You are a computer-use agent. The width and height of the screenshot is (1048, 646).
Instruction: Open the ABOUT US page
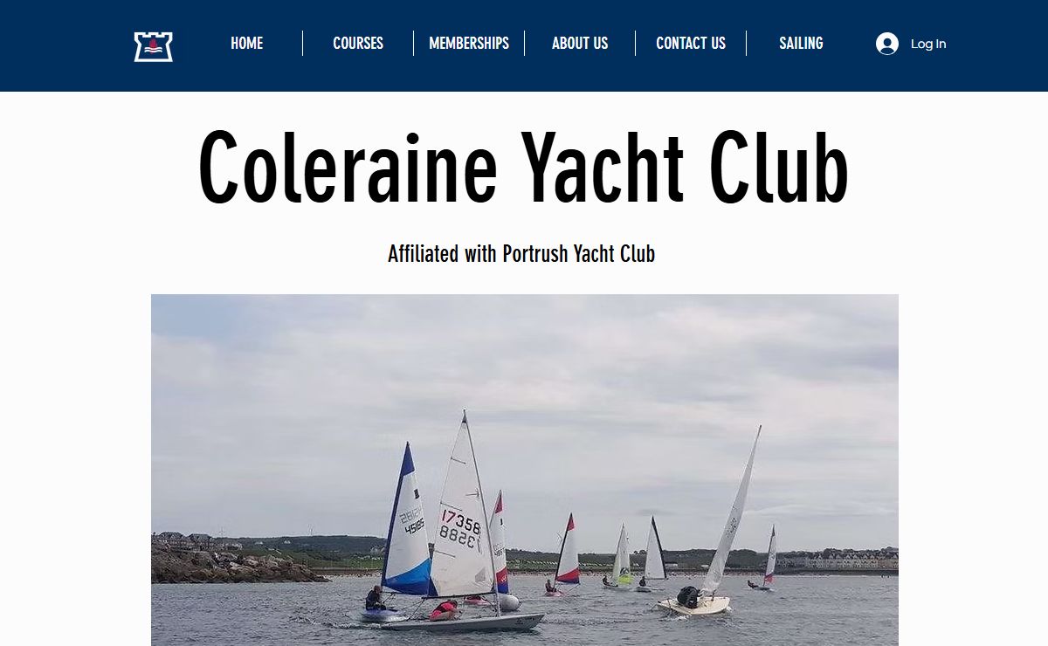580,43
